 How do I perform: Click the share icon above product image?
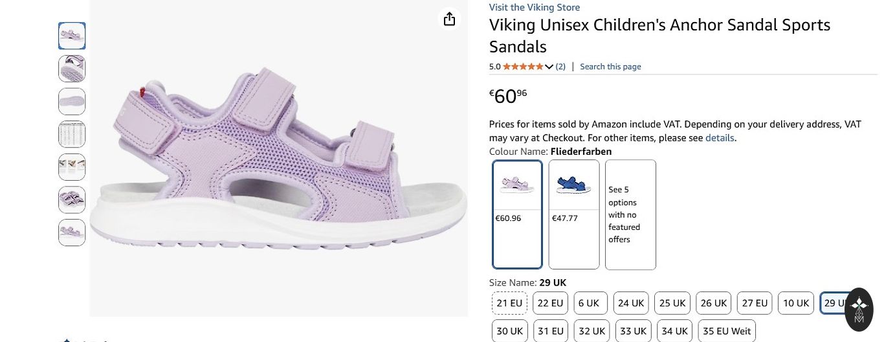pyautogui.click(x=449, y=19)
